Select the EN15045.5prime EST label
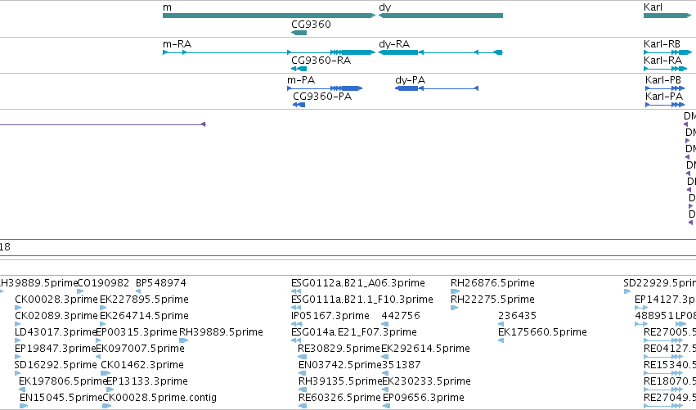The width and height of the screenshot is (696, 410). [x=61, y=398]
